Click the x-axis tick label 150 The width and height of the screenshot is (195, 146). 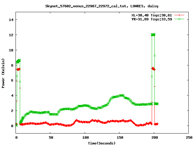click(120, 137)
